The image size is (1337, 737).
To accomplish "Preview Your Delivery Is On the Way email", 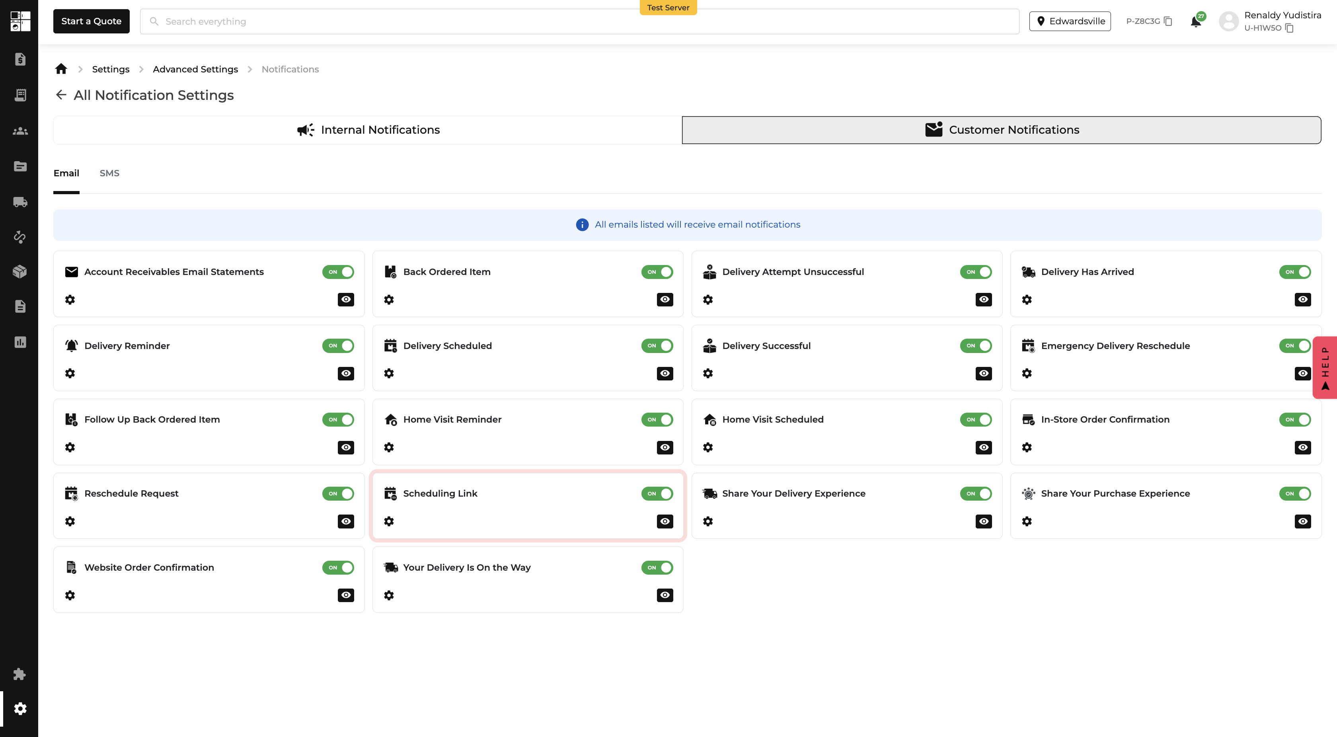I will click(665, 595).
